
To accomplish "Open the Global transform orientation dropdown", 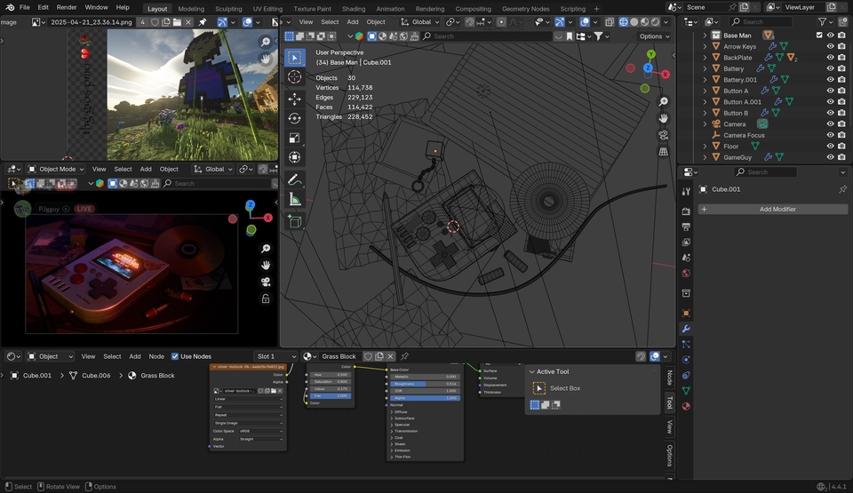I will [421, 21].
